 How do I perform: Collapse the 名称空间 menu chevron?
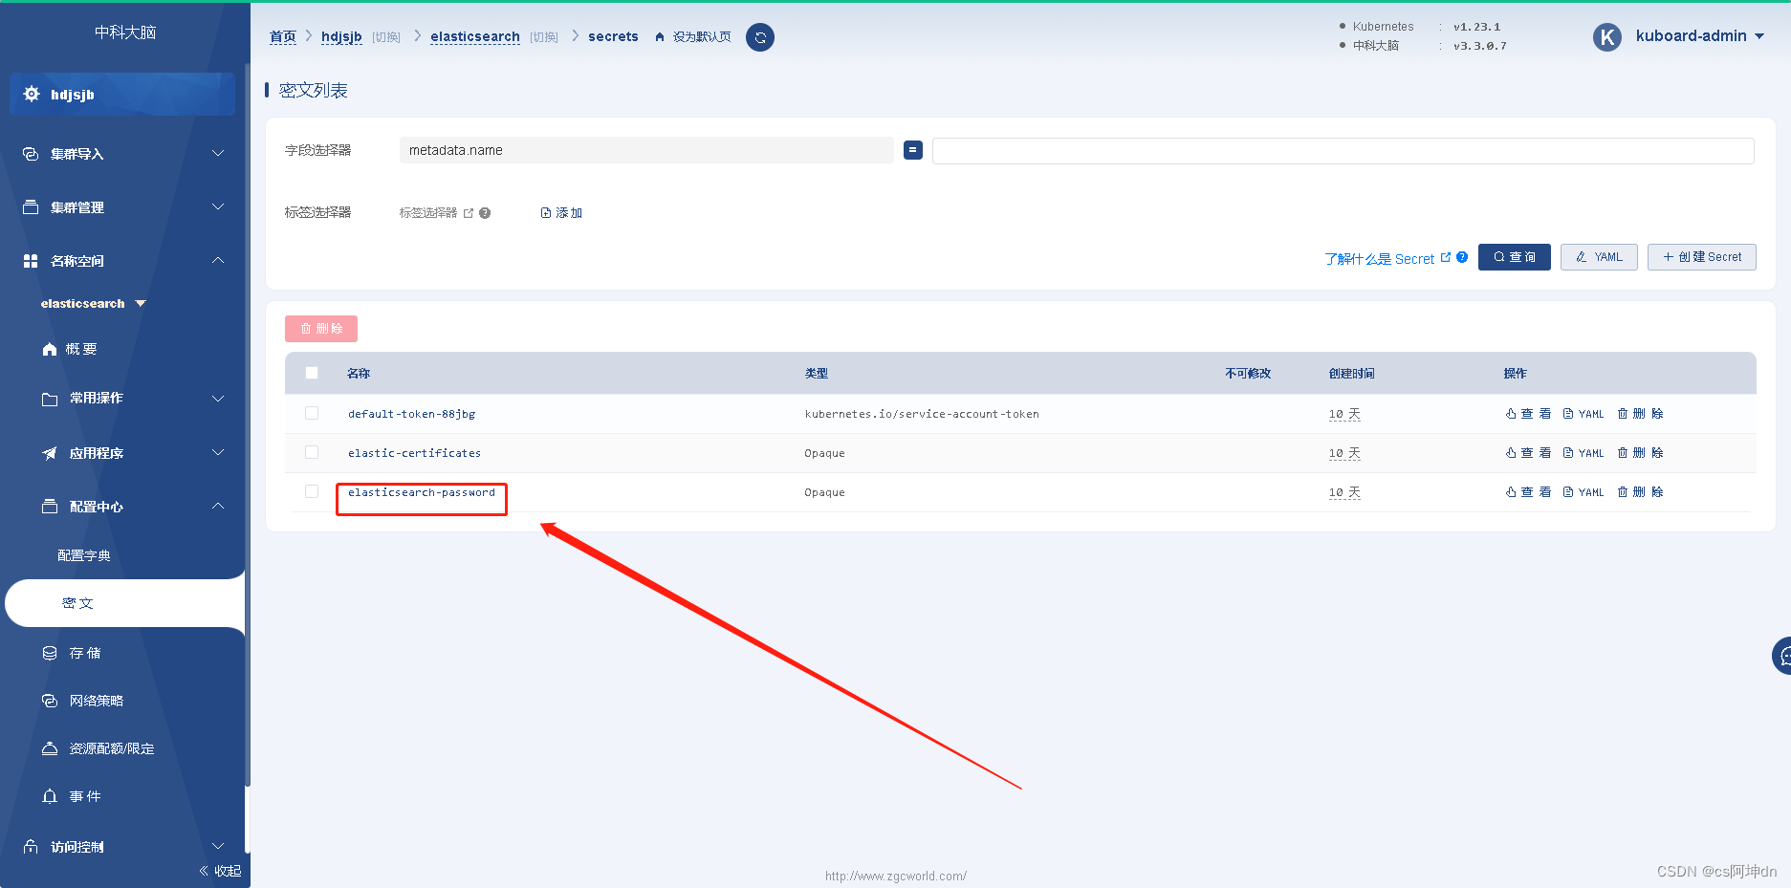point(218,260)
